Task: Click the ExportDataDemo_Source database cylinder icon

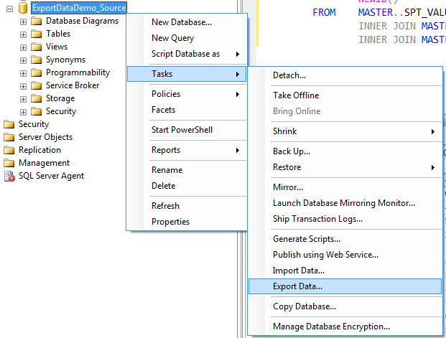Action: click(x=22, y=8)
